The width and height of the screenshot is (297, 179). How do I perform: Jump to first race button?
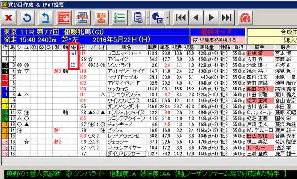[181, 18]
